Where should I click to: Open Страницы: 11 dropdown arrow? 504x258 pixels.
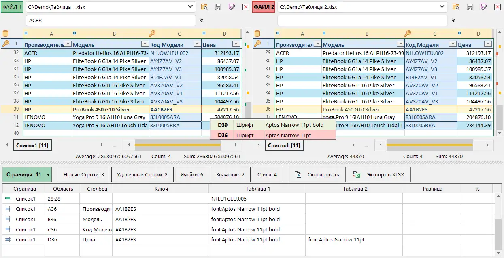pyautogui.click(x=48, y=175)
